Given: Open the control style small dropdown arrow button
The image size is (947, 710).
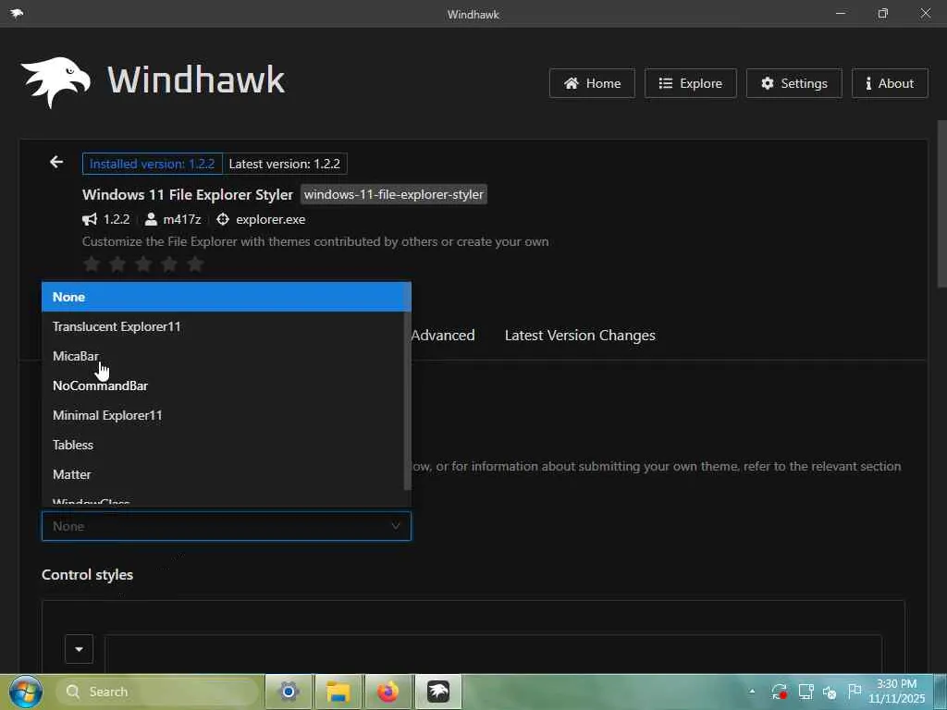Looking at the screenshot, I should (80, 649).
